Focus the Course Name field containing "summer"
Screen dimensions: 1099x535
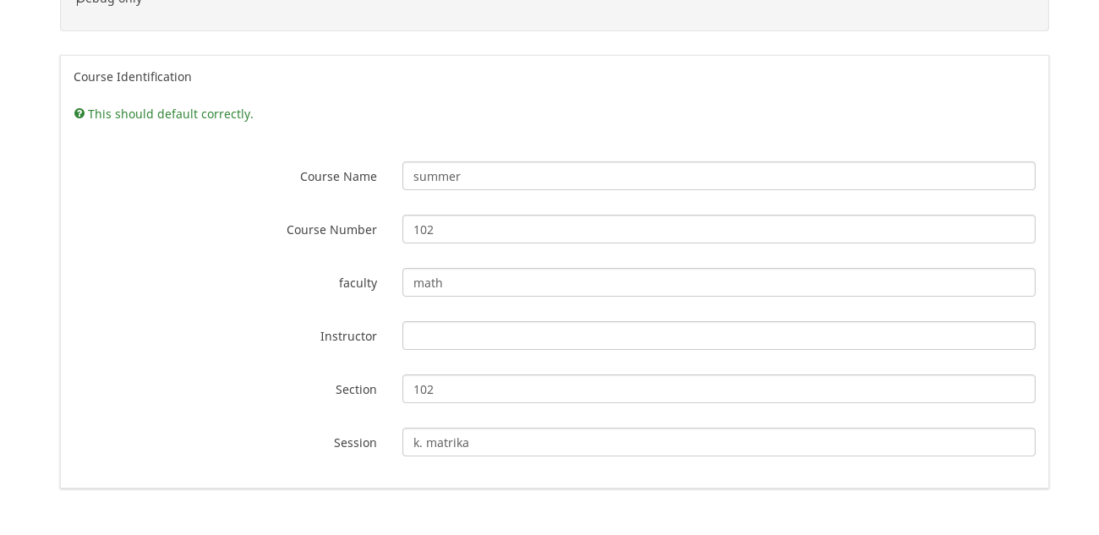click(719, 176)
